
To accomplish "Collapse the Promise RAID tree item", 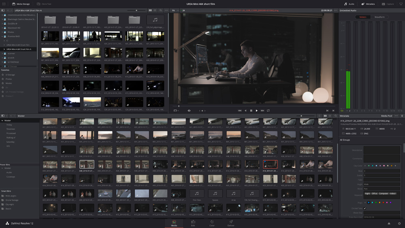I will pos(2,36).
